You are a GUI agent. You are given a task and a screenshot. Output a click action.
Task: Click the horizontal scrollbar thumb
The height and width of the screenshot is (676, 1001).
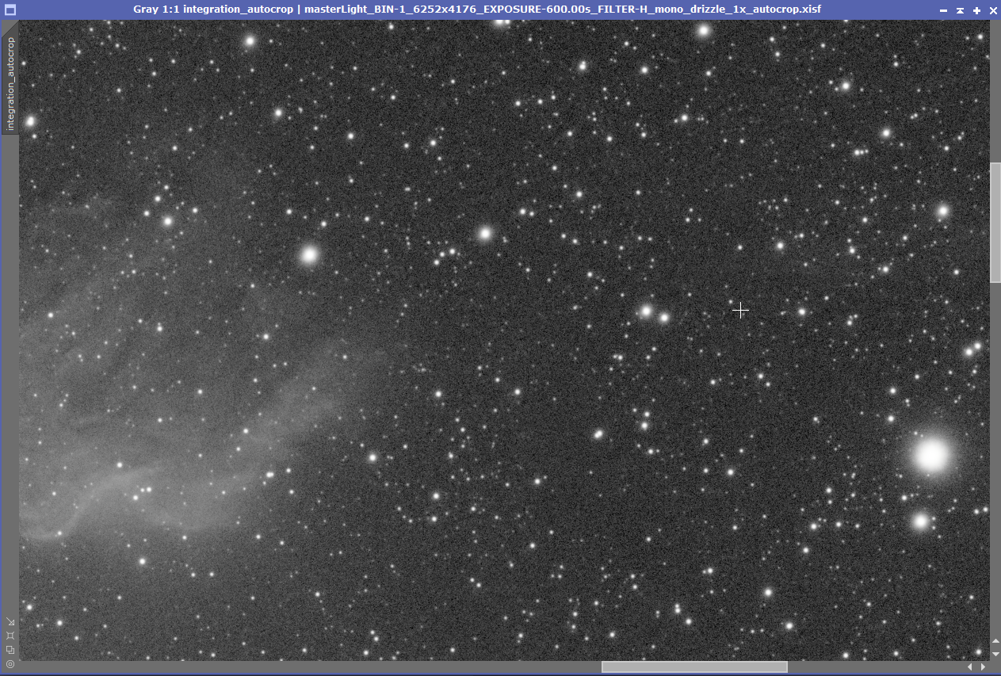pos(694,667)
